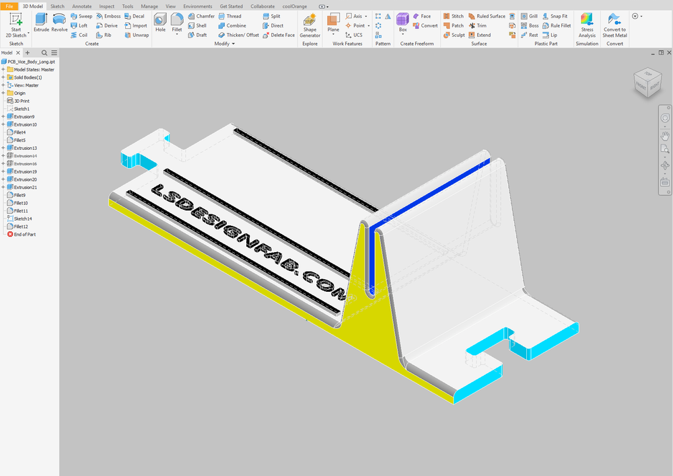The image size is (673, 476).
Task: Click the Sweep tool
Action: tap(81, 16)
